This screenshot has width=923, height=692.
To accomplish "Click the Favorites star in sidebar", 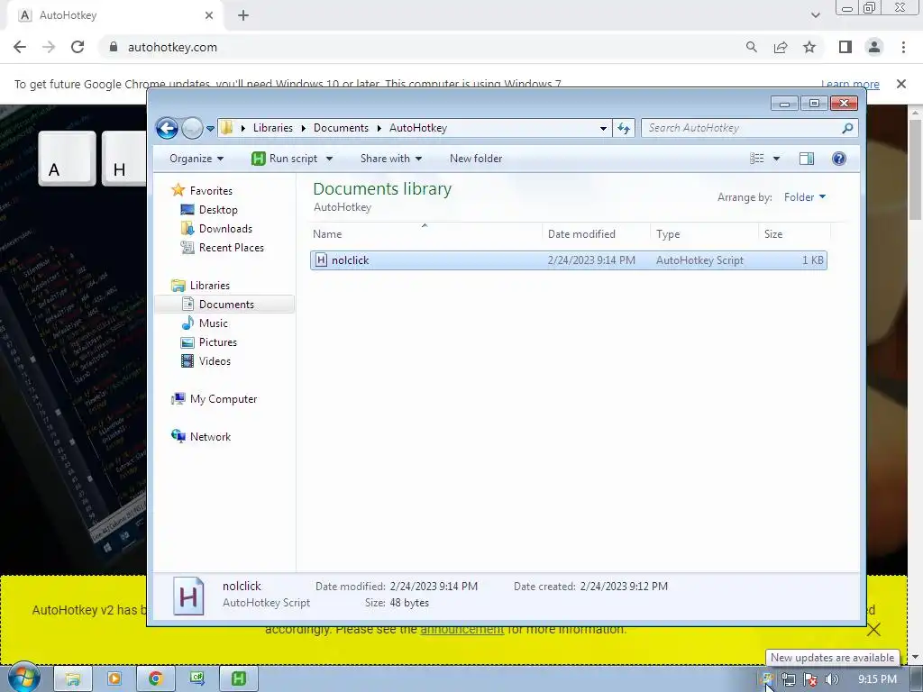I will click(178, 190).
